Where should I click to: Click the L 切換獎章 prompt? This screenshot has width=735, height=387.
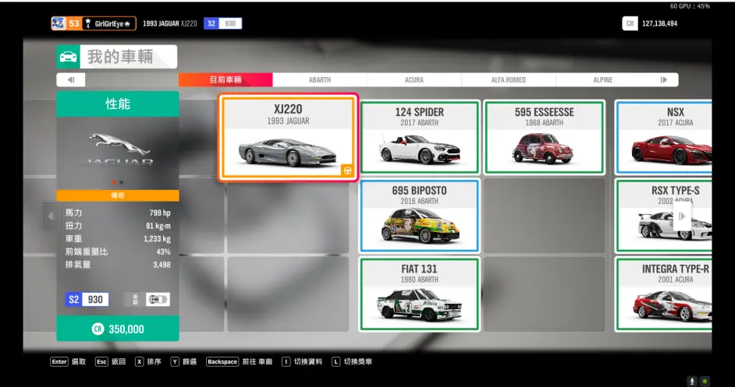352,362
